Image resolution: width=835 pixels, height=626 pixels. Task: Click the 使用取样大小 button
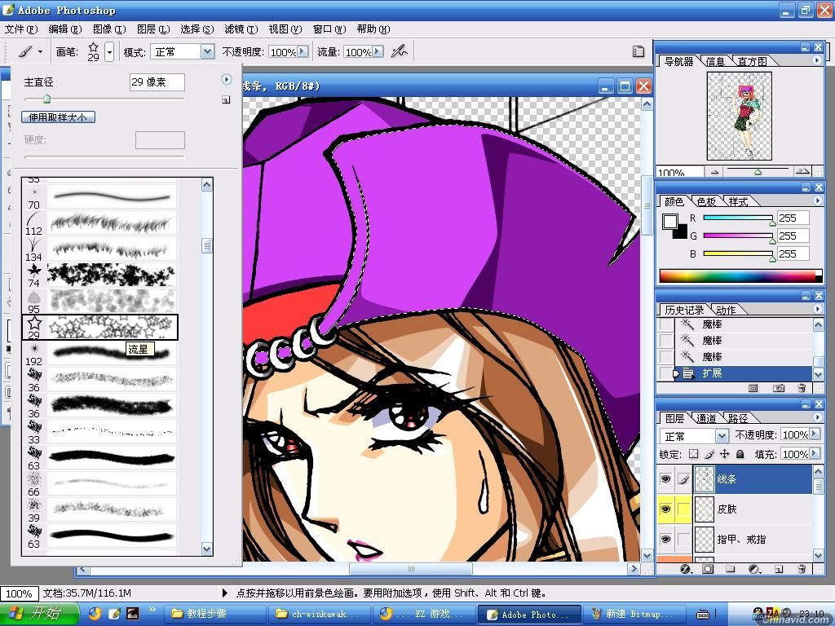(x=58, y=117)
